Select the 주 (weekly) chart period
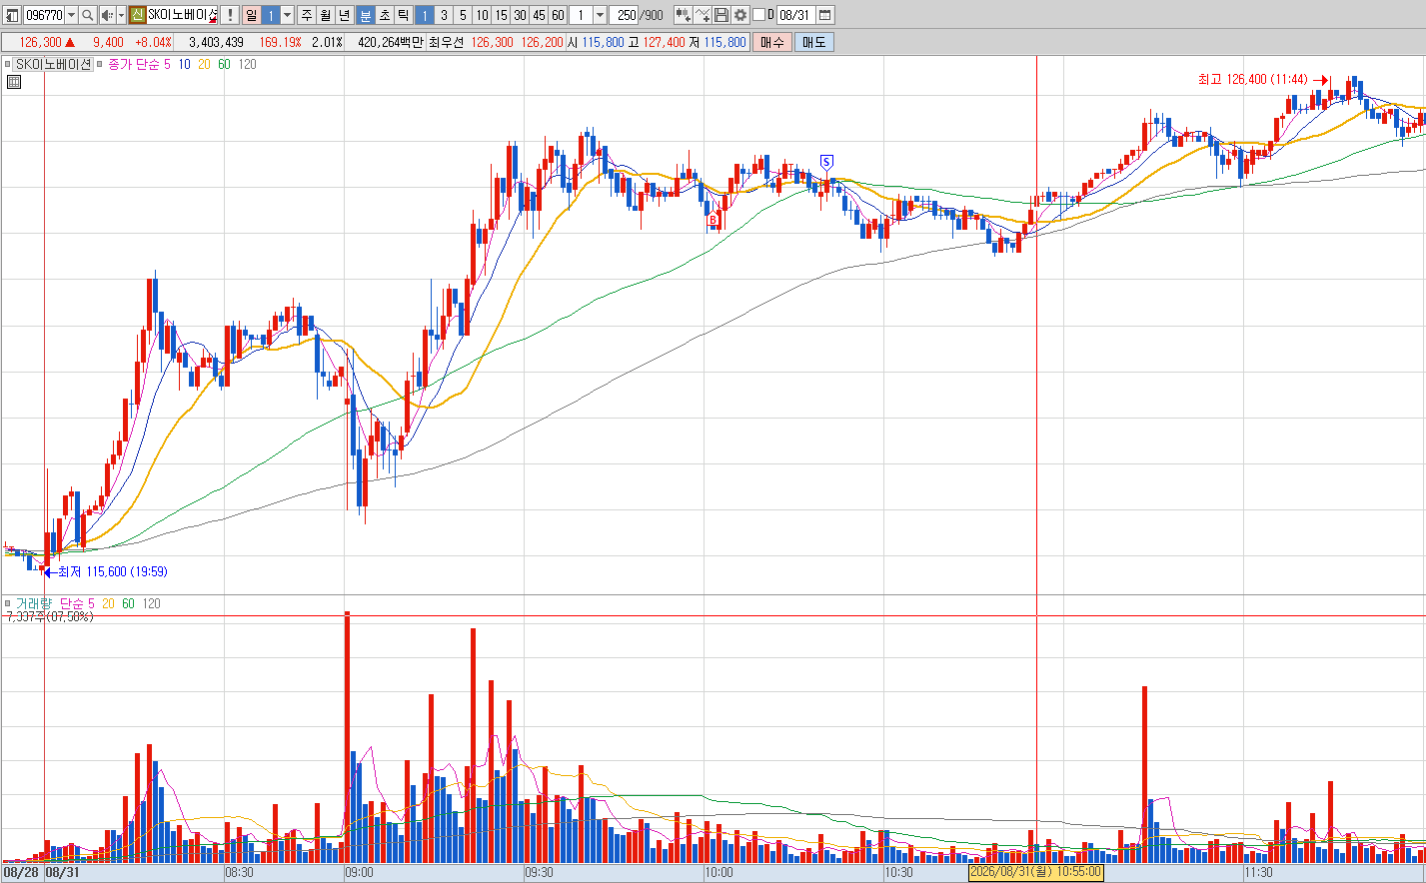This screenshot has height=883, width=1426. [x=306, y=15]
